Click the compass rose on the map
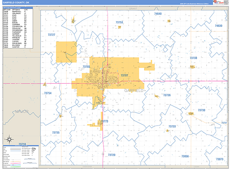Screen dimensions: 230x169 click(9, 139)
